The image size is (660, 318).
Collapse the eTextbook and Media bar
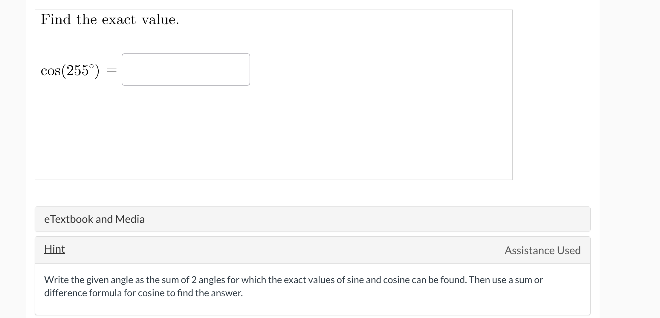94,219
